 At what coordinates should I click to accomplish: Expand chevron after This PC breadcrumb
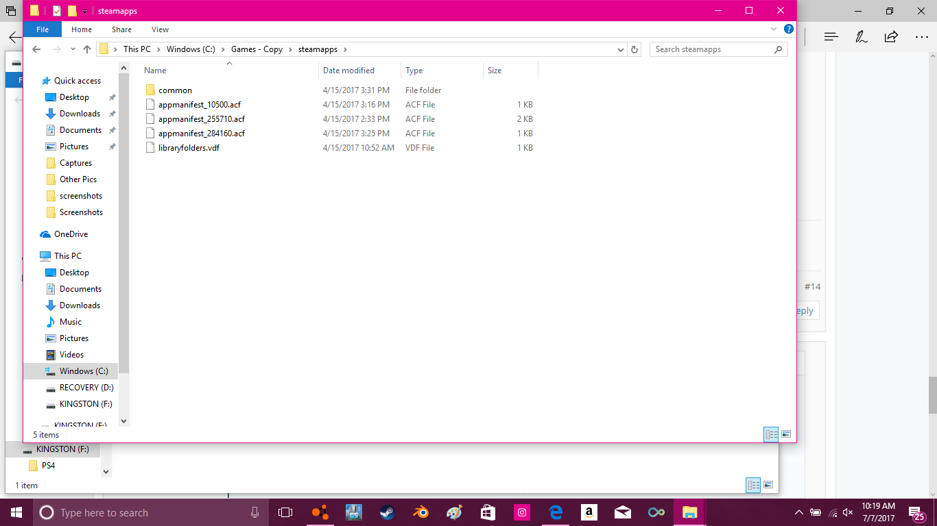(x=158, y=49)
